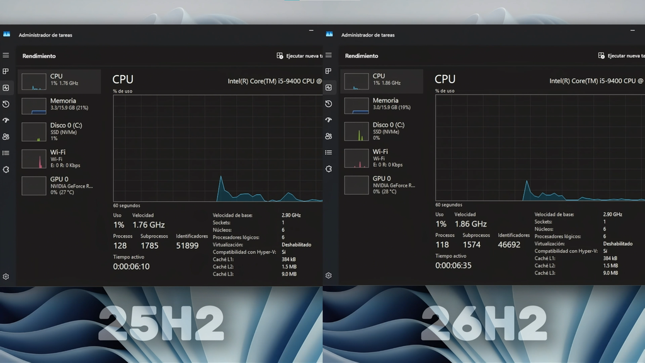This screenshot has height=363, width=645.
Task: Click 'Ejecutar nueva tarea' in left Task Manager
Action: tap(299, 55)
